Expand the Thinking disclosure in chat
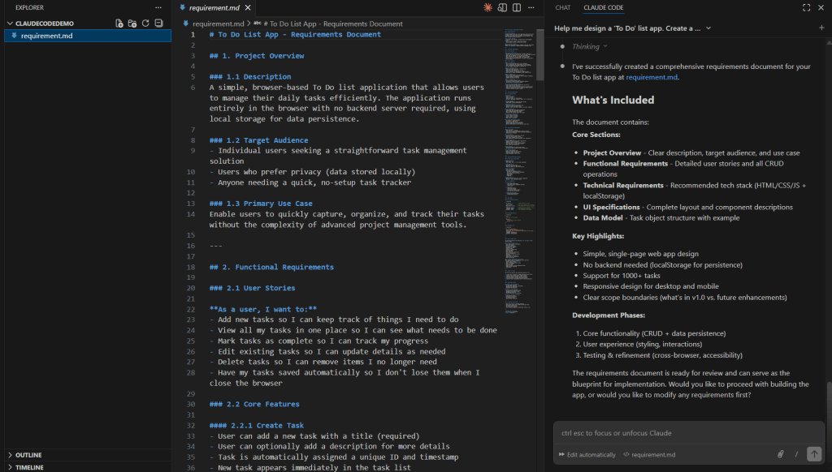832x472 pixels. [x=589, y=46]
